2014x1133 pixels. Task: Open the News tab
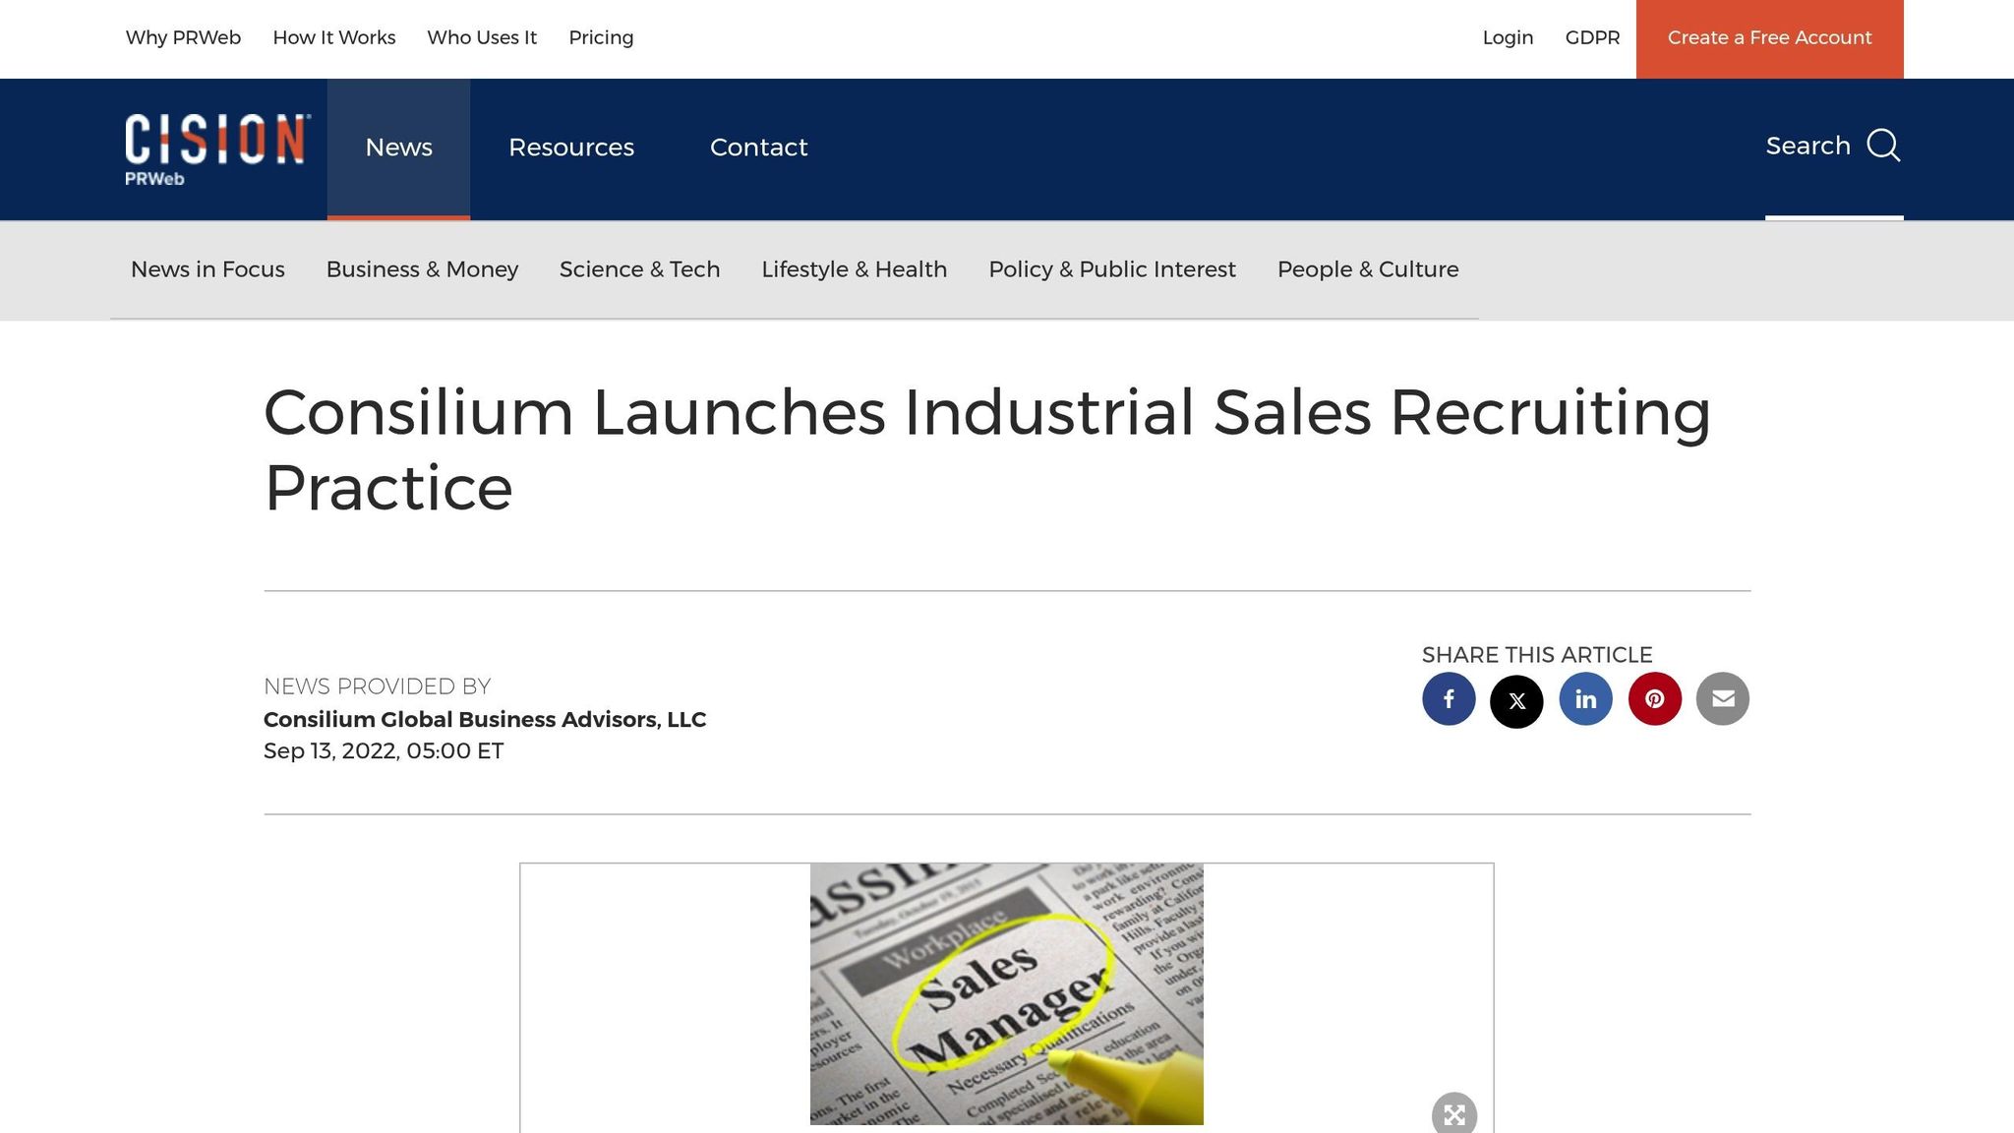pyautogui.click(x=398, y=148)
